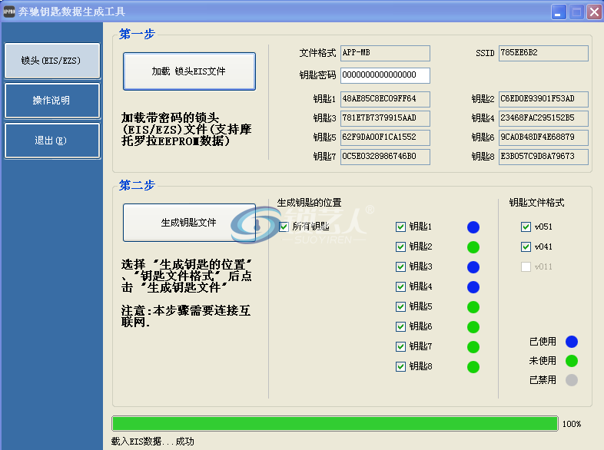The width and height of the screenshot is (604, 450).
Task: Close the 奔驰钥匙数据生成工具 window
Action: pyautogui.click(x=594, y=12)
